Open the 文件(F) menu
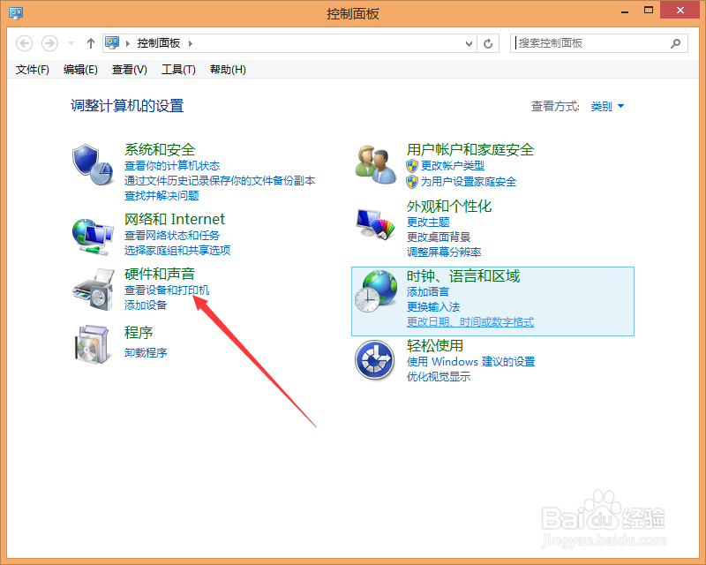 32,70
